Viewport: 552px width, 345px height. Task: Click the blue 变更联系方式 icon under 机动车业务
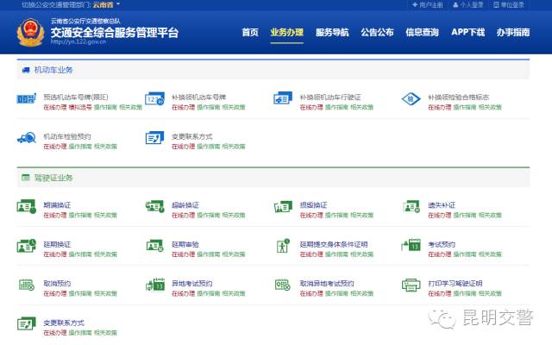155,138
